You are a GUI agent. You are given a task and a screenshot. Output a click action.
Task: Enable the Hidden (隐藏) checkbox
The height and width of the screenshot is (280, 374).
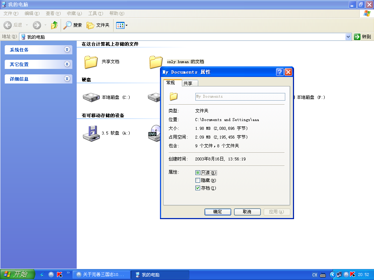click(x=198, y=180)
